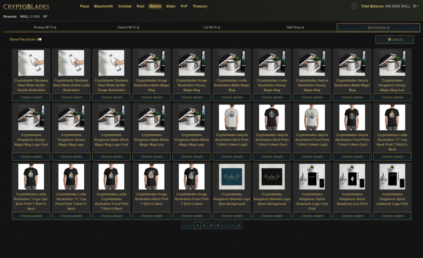Image resolution: width=423 pixels, height=258 pixels.
Task: Click title 'Cryptoblades Kingdoms Spiral notebook Logo Print'
Action: 392,199
